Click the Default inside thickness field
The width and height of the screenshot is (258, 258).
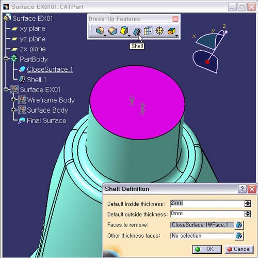(x=207, y=203)
